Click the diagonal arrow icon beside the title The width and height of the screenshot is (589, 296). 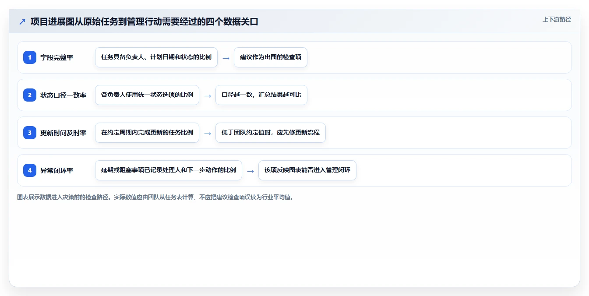click(x=22, y=22)
